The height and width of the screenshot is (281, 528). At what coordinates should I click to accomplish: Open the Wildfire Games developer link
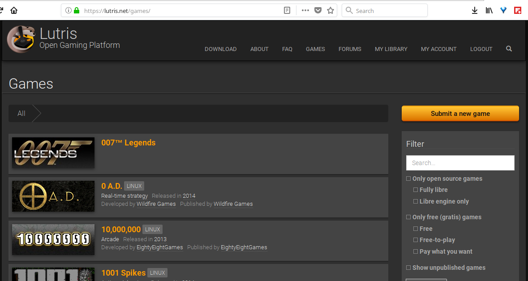tap(156, 204)
